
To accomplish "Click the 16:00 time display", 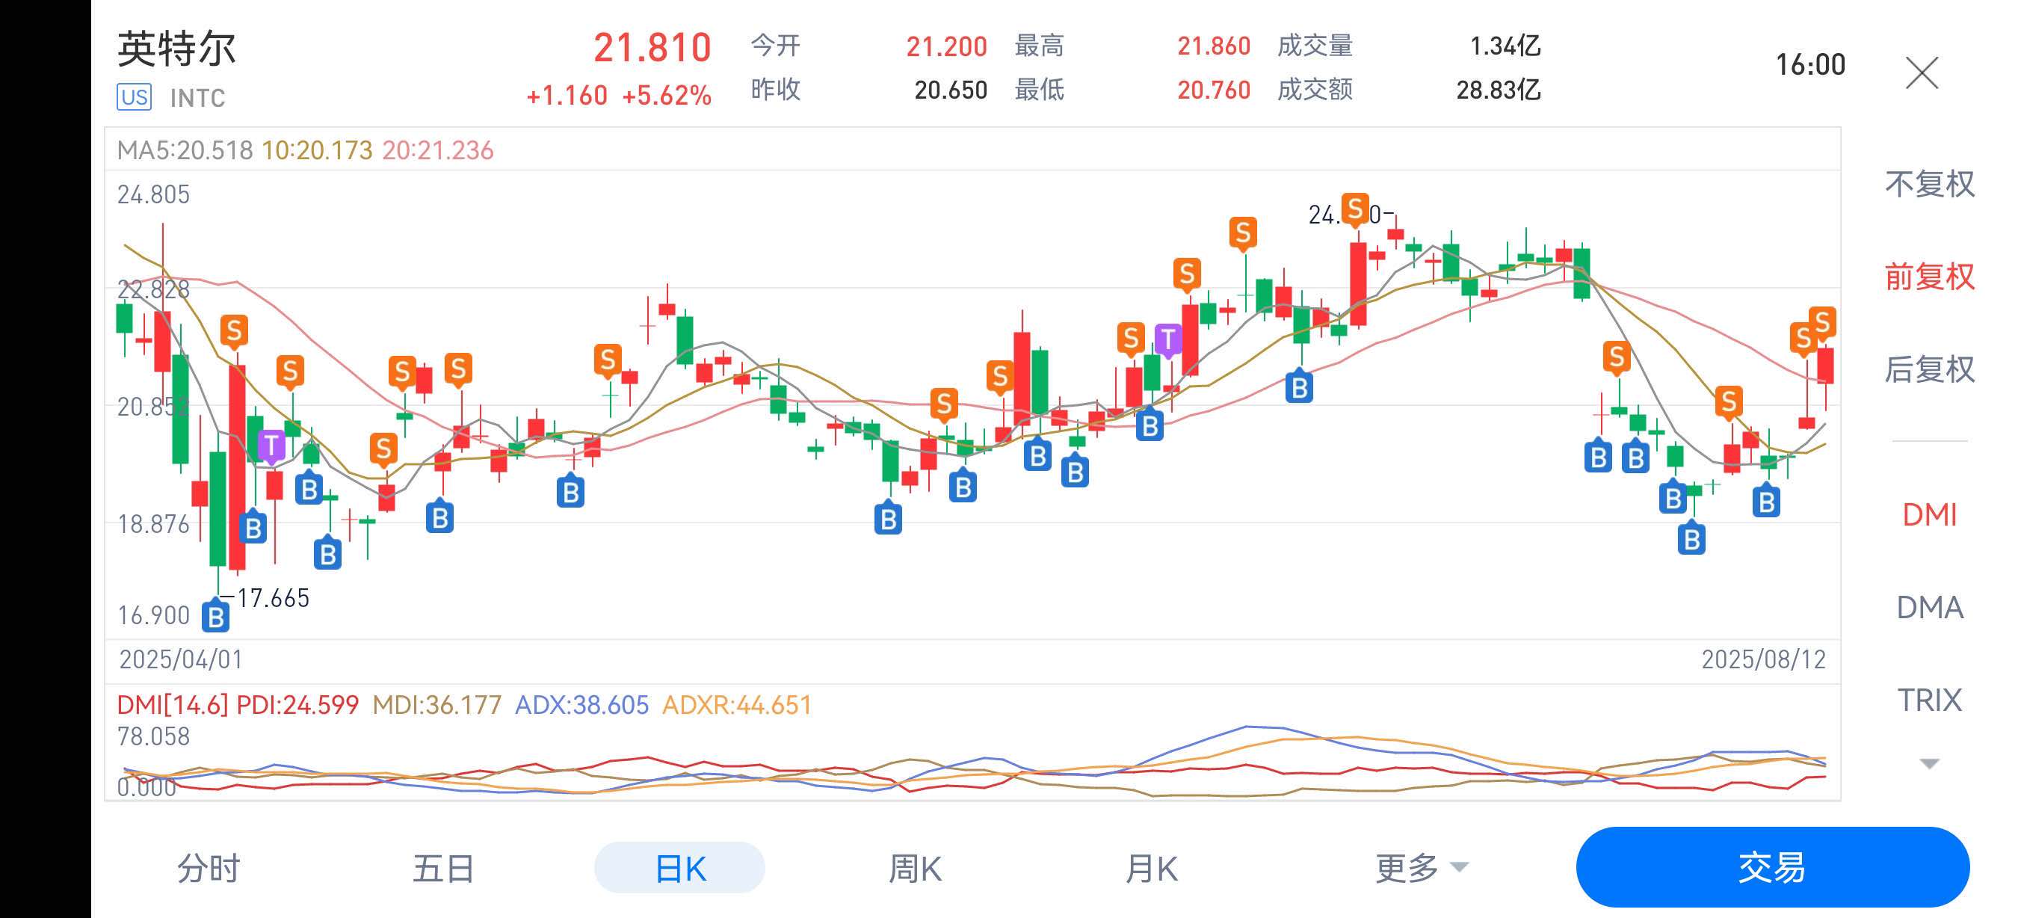I will click(x=1809, y=64).
